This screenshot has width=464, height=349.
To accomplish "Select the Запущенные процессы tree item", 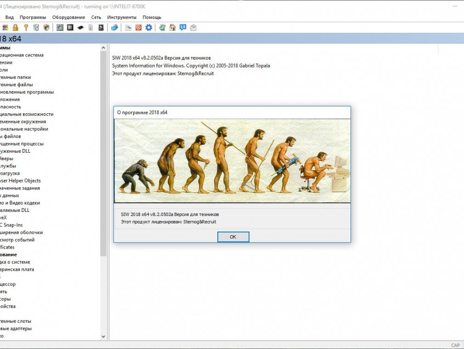I will click(22, 144).
